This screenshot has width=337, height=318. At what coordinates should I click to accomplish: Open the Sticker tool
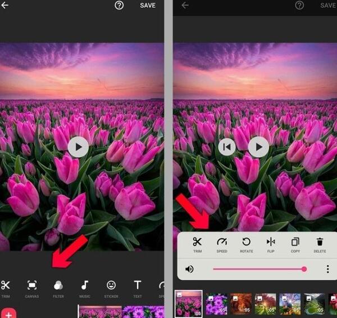tap(111, 289)
